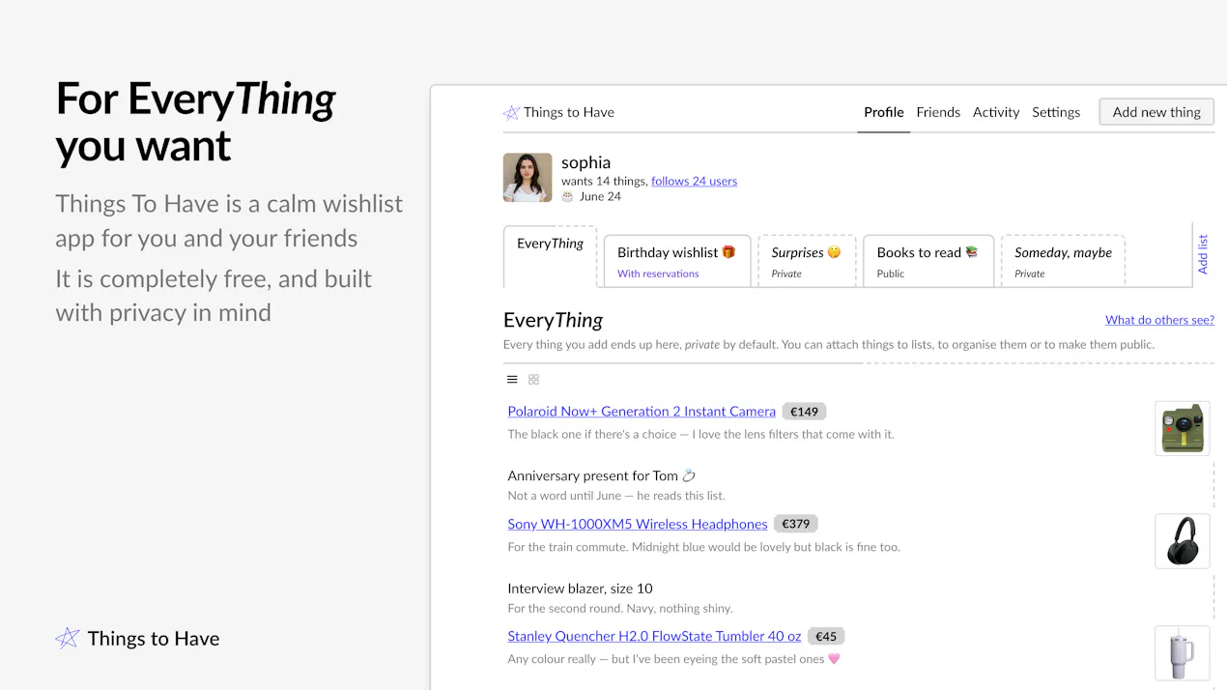
Task: Click the Things to Have header title
Action: pos(569,112)
